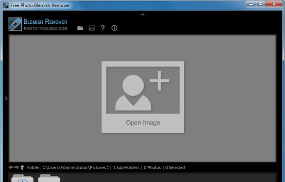Viewport: 285px width, 182px height.
Task: Close the Free Photo Blemish Remover window
Action: coord(274,4)
